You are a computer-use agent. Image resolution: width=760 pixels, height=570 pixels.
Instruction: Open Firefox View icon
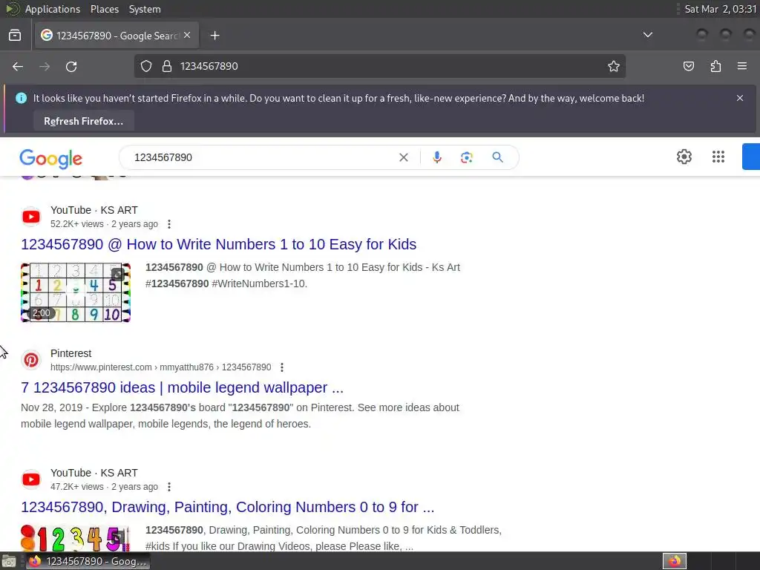click(15, 36)
